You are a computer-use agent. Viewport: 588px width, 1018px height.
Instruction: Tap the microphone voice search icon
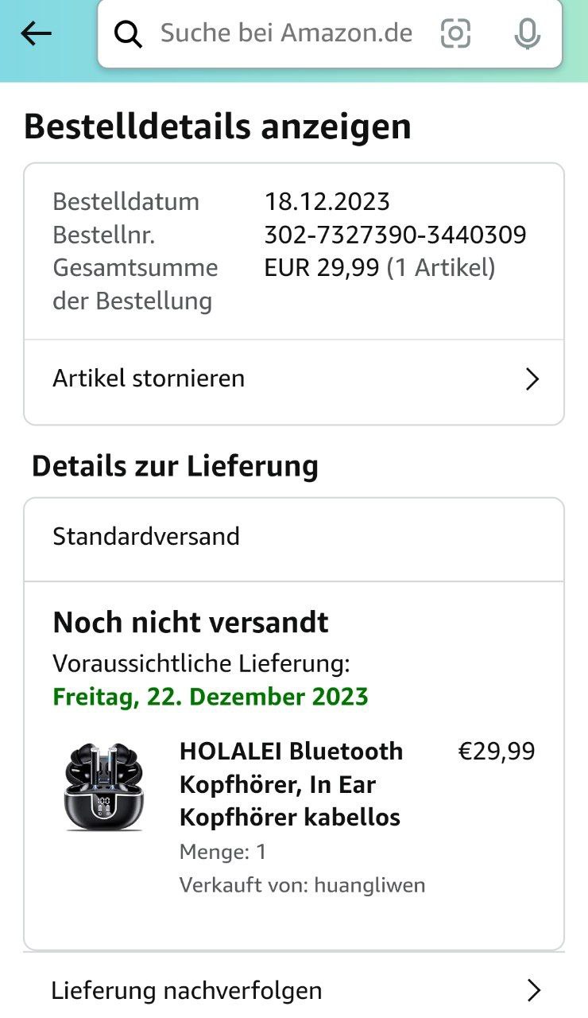(526, 33)
